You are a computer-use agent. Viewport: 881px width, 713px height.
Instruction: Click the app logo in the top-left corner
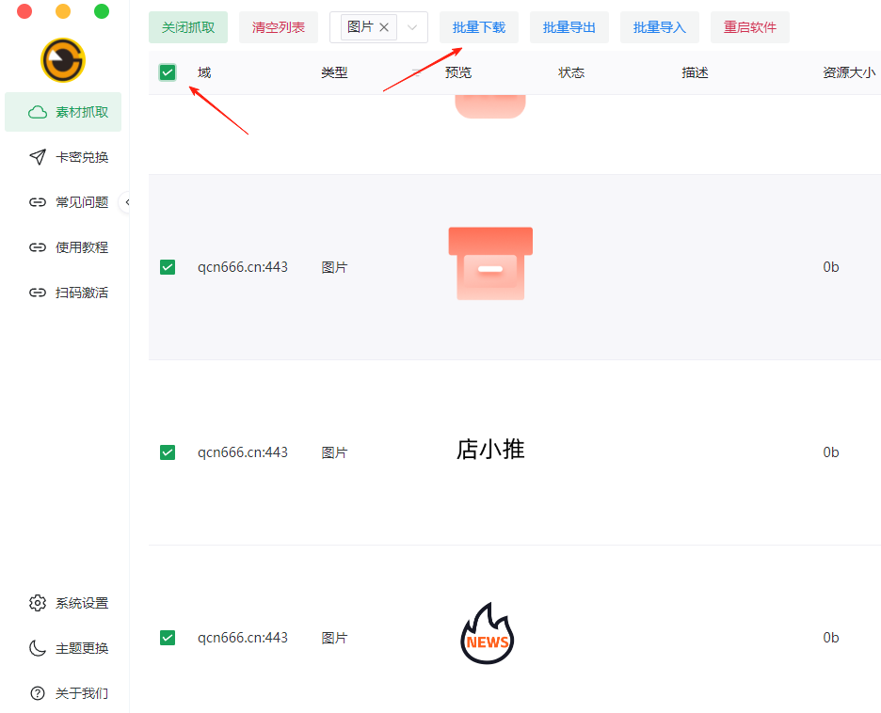62,58
